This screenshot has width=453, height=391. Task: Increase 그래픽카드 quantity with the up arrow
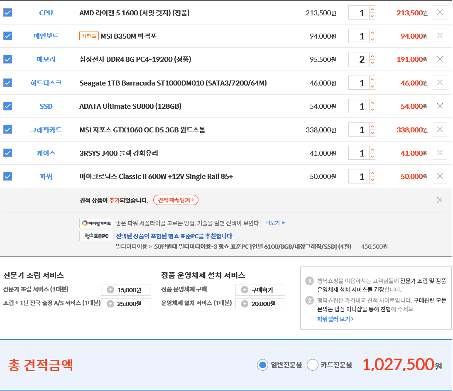[x=372, y=126]
